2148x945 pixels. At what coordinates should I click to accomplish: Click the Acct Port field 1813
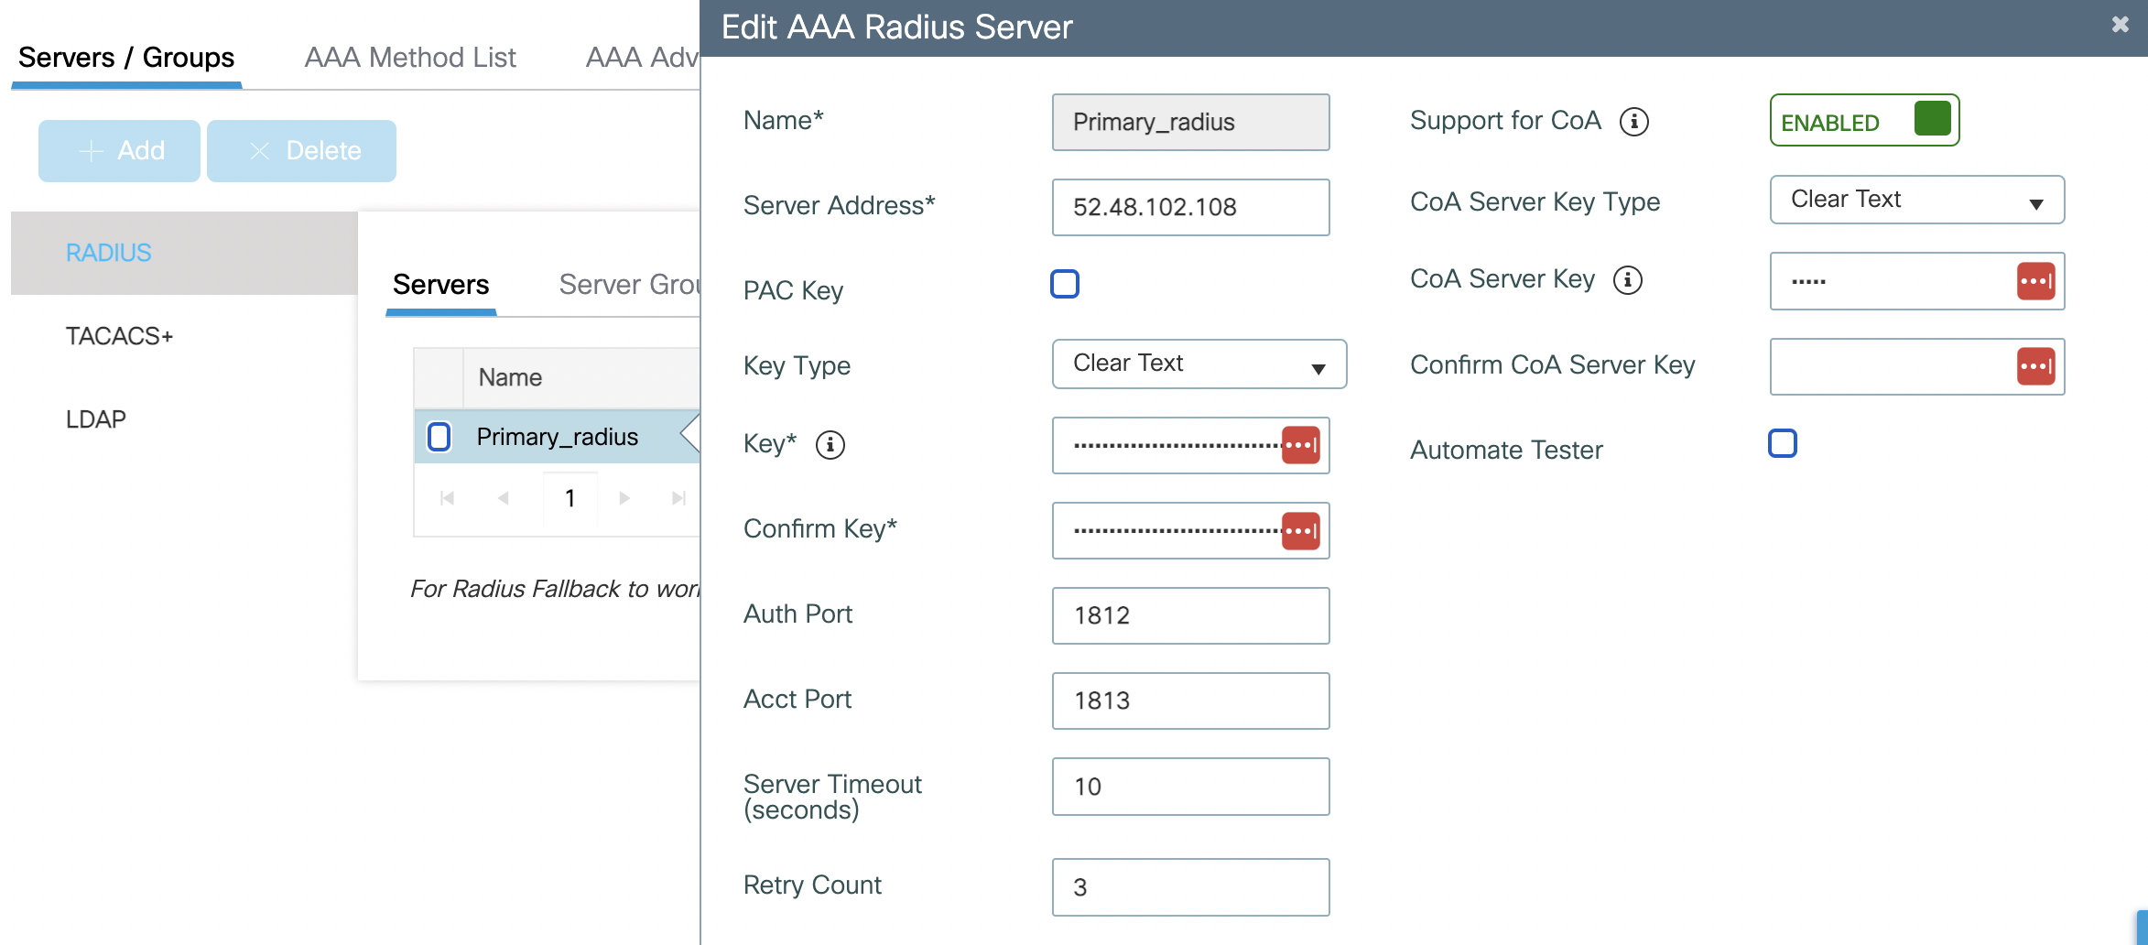(1190, 701)
